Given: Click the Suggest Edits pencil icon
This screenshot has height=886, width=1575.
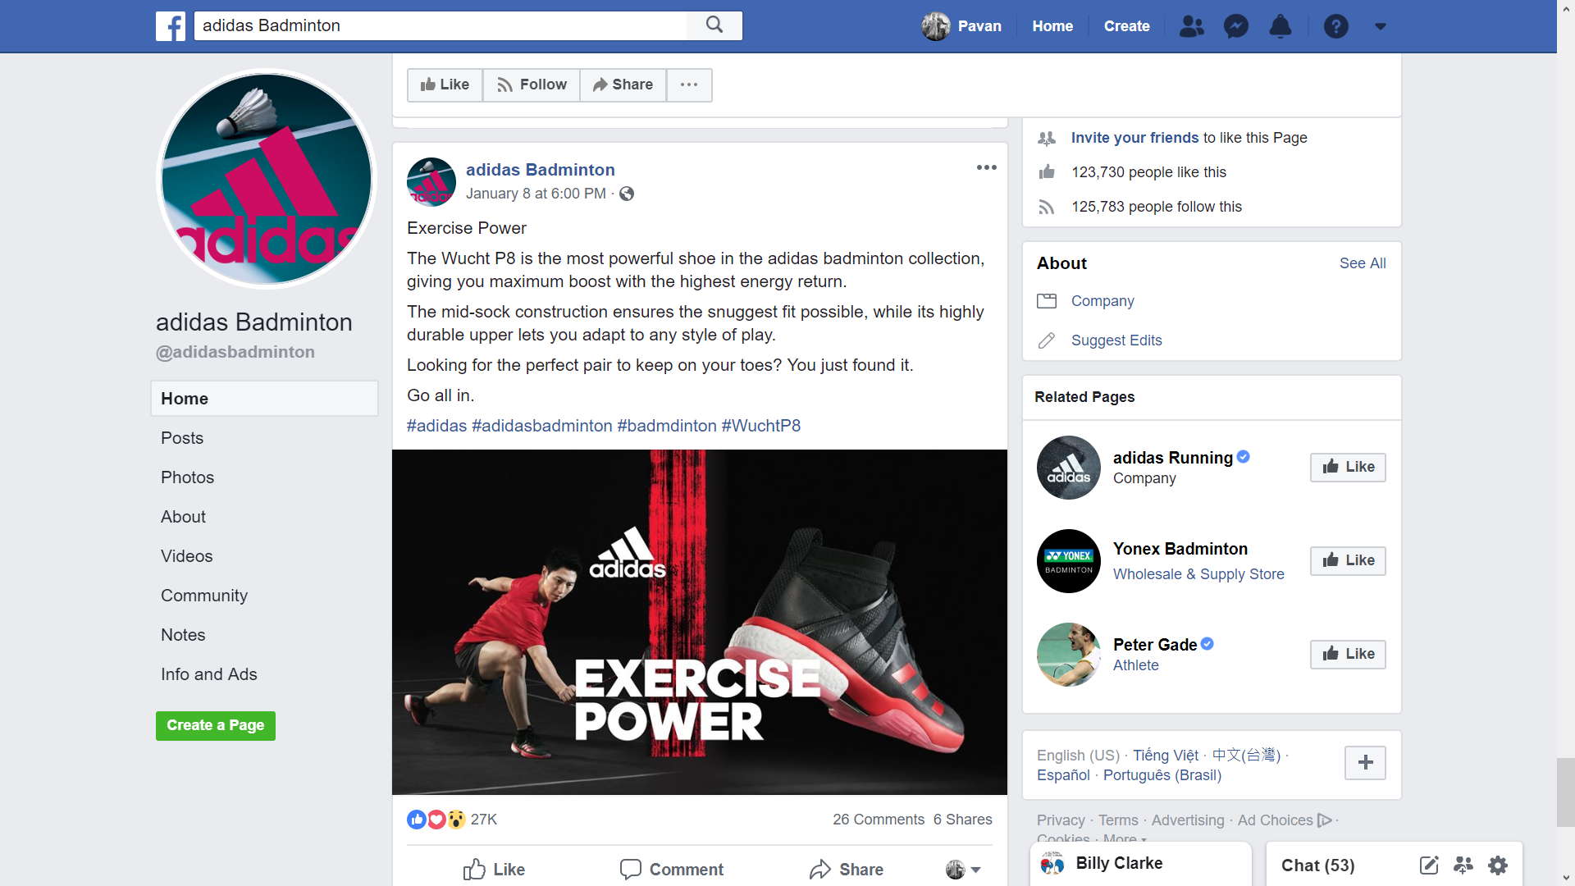Looking at the screenshot, I should point(1047,340).
